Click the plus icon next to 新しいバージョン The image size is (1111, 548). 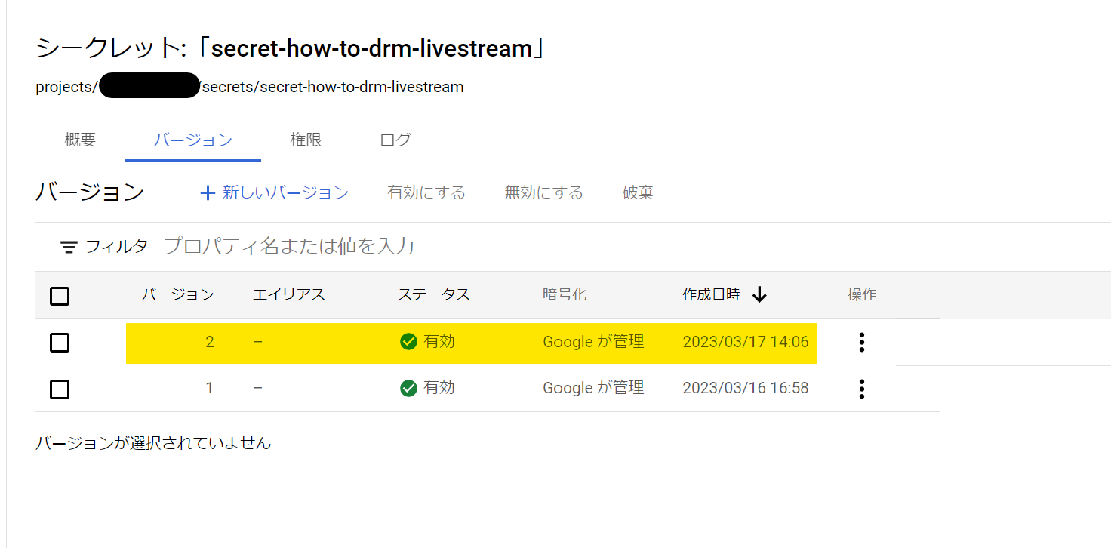click(x=208, y=192)
